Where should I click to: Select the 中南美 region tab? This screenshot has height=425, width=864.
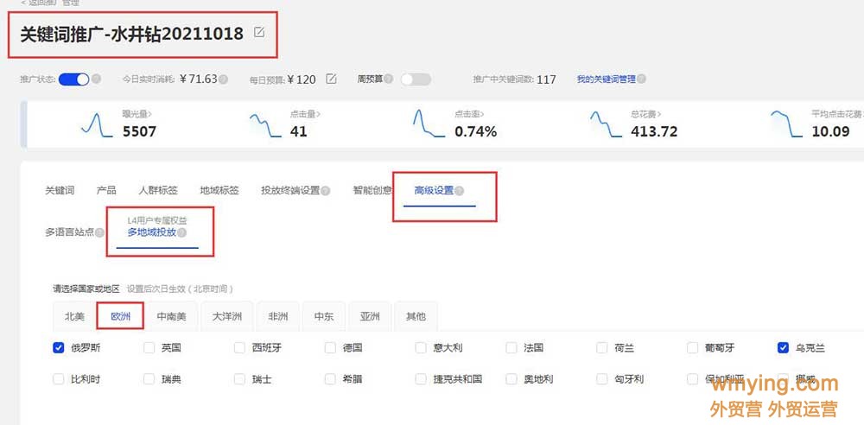(x=171, y=316)
